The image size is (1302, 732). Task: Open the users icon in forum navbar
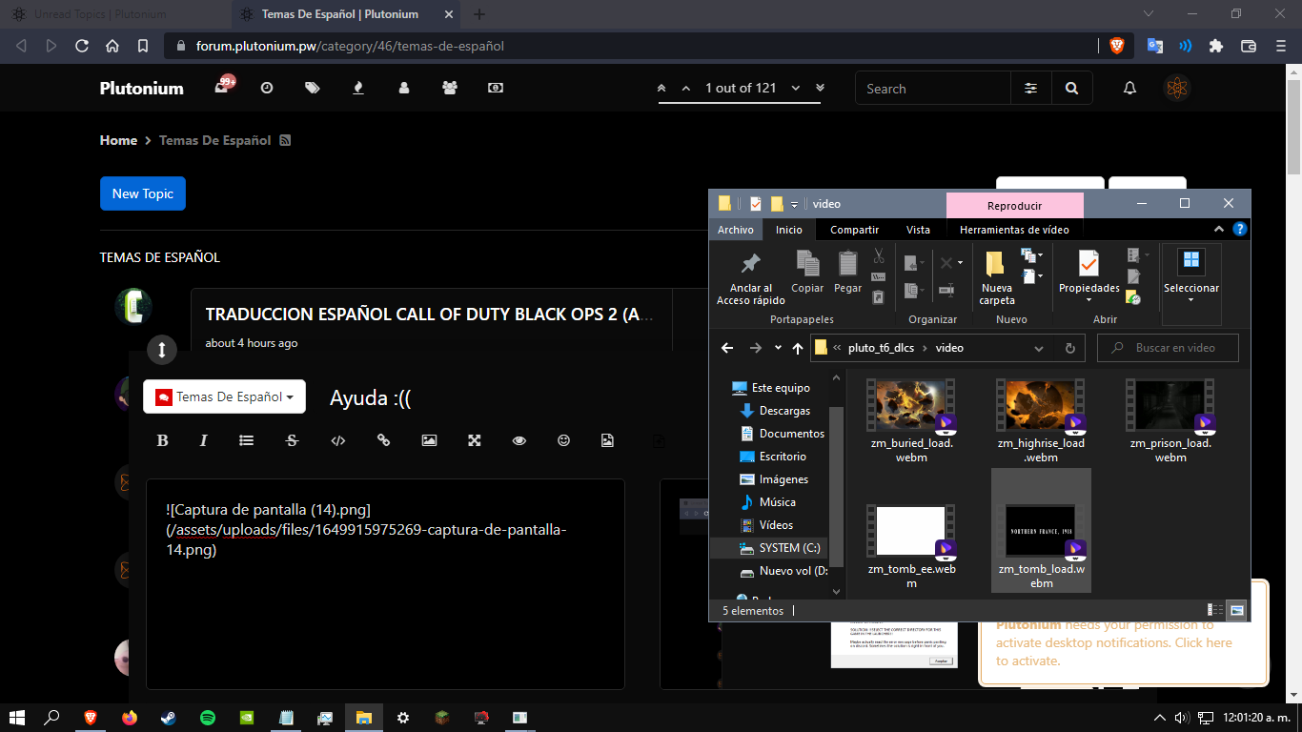pyautogui.click(x=404, y=88)
